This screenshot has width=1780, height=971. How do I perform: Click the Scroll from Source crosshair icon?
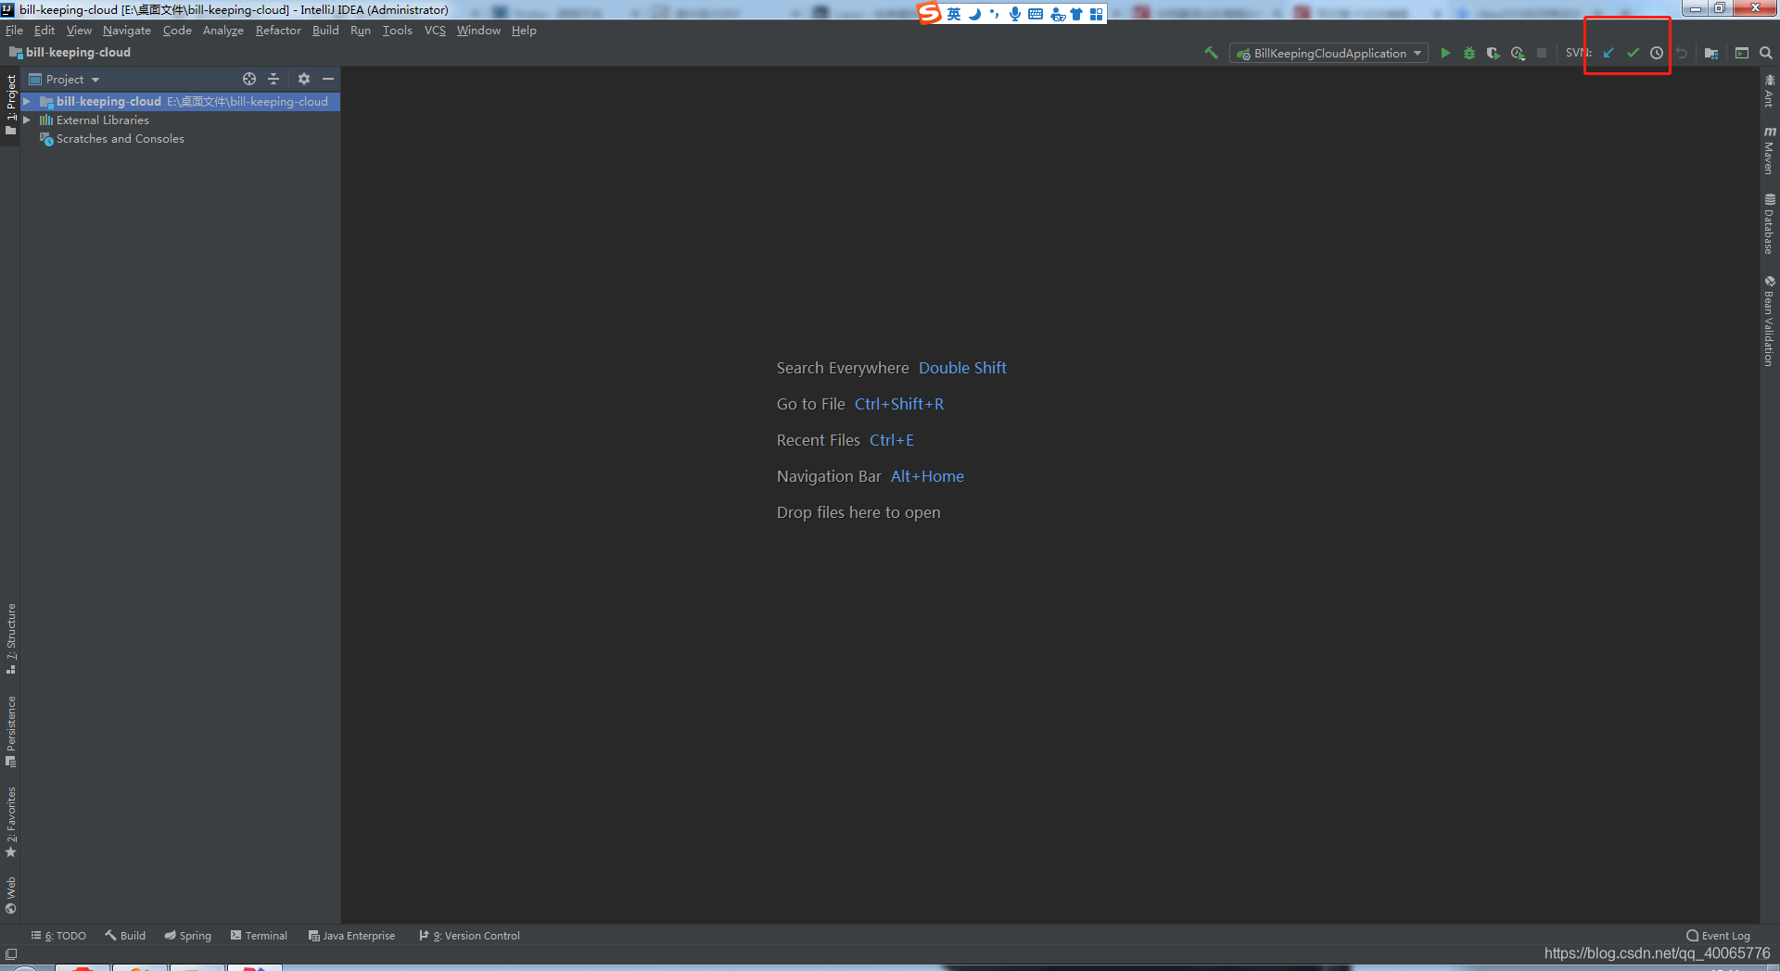249,79
